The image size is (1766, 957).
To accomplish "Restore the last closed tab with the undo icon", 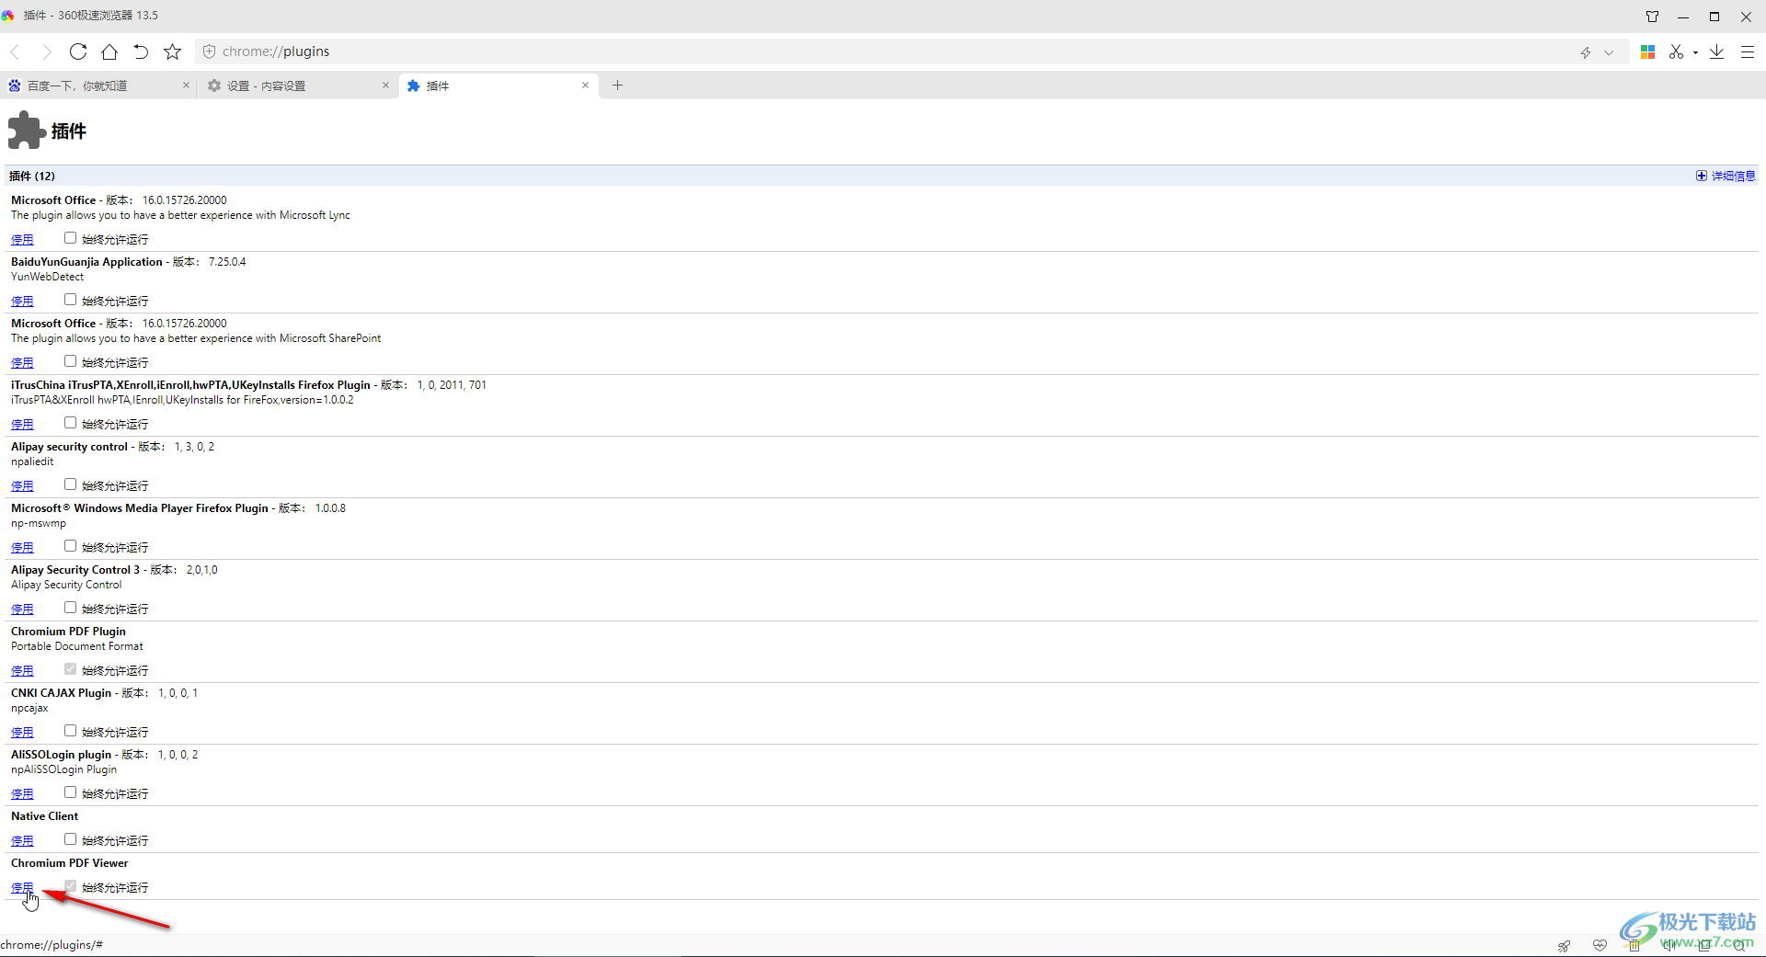I will 141,51.
